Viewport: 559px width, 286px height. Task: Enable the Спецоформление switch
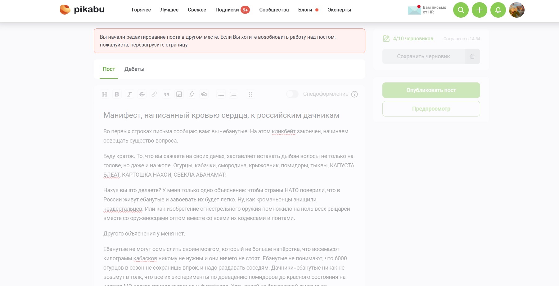coord(292,94)
